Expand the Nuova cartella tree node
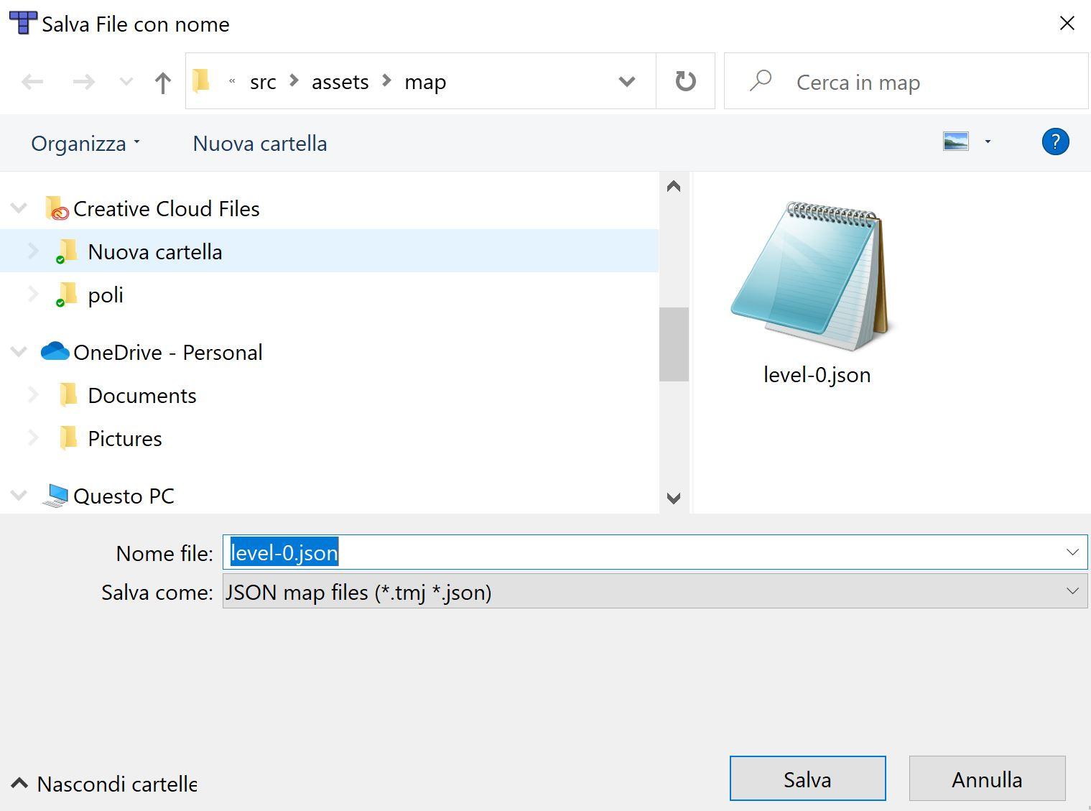The image size is (1091, 811). (x=33, y=251)
